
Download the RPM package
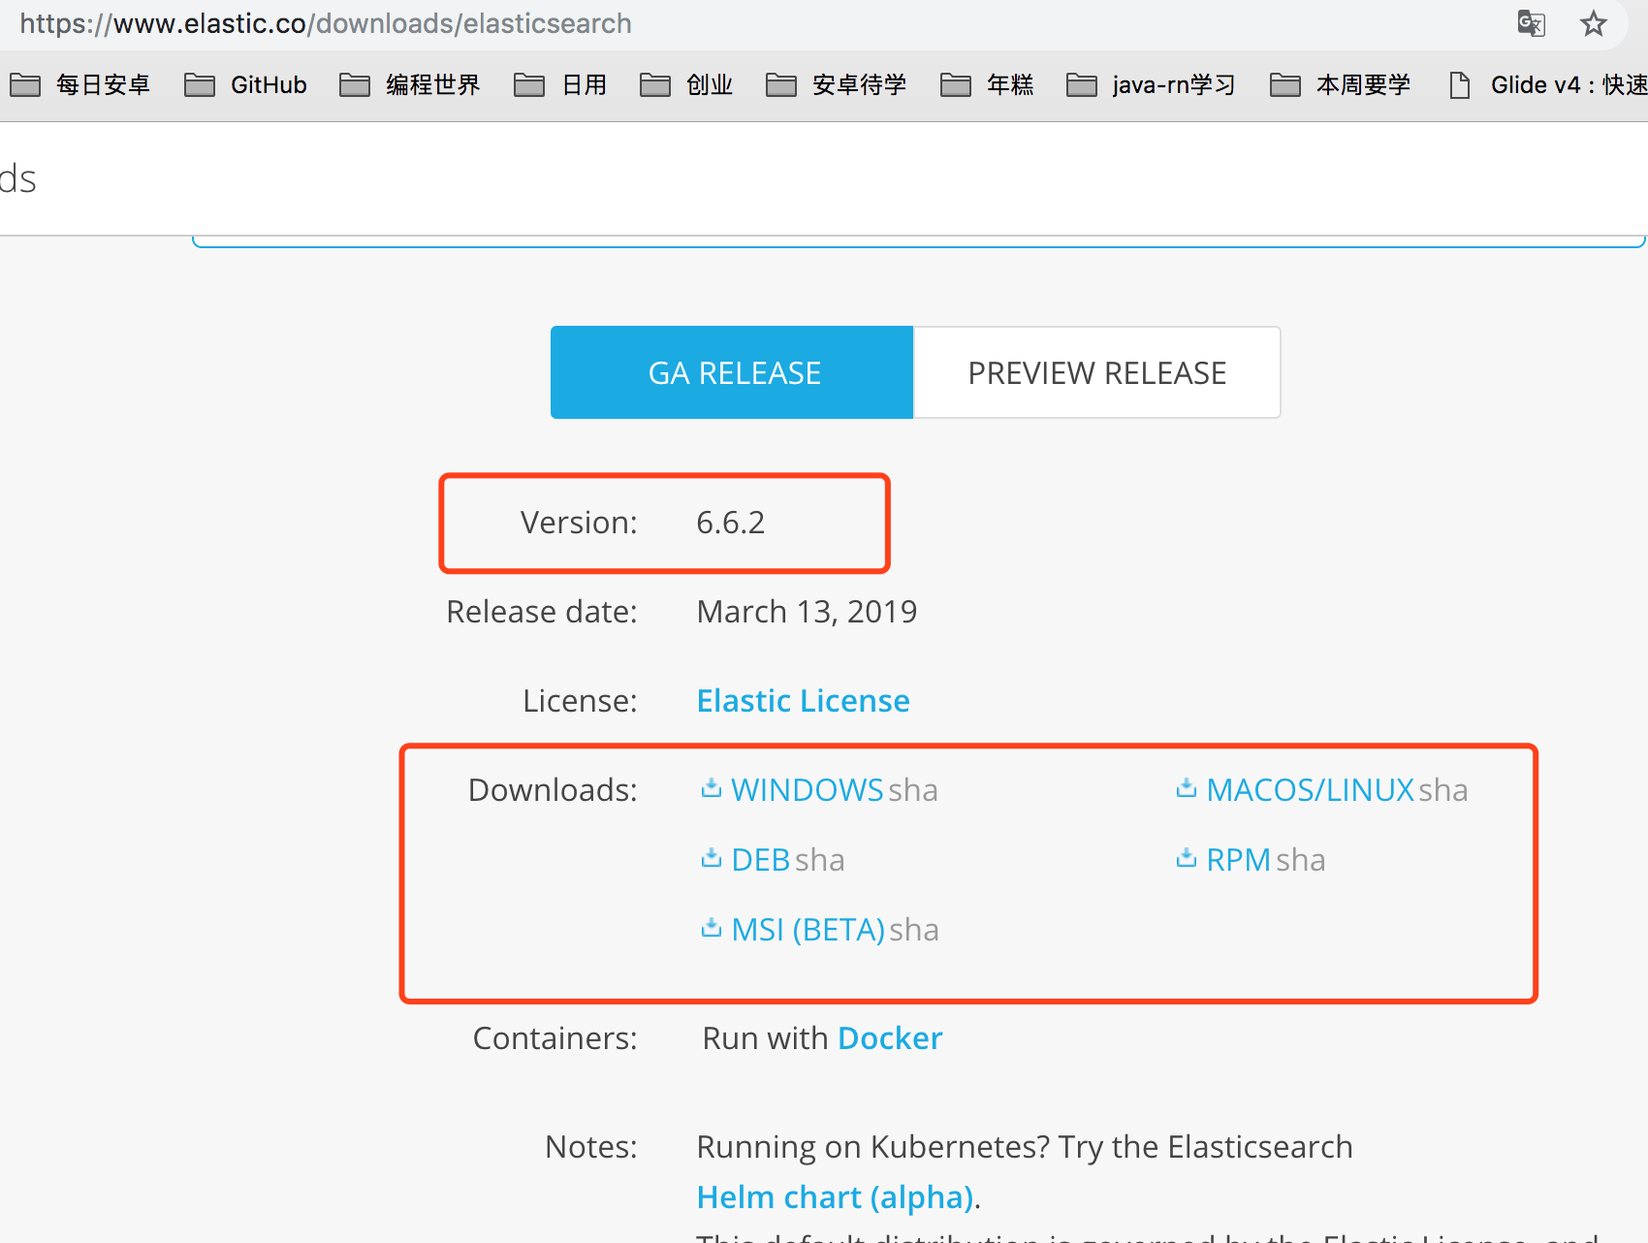[1238, 859]
